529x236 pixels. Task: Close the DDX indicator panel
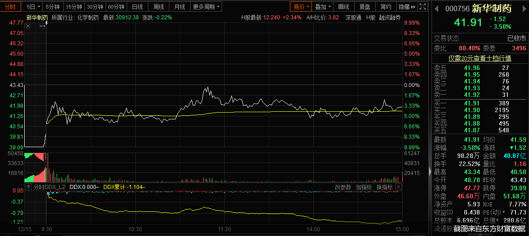[398, 187]
